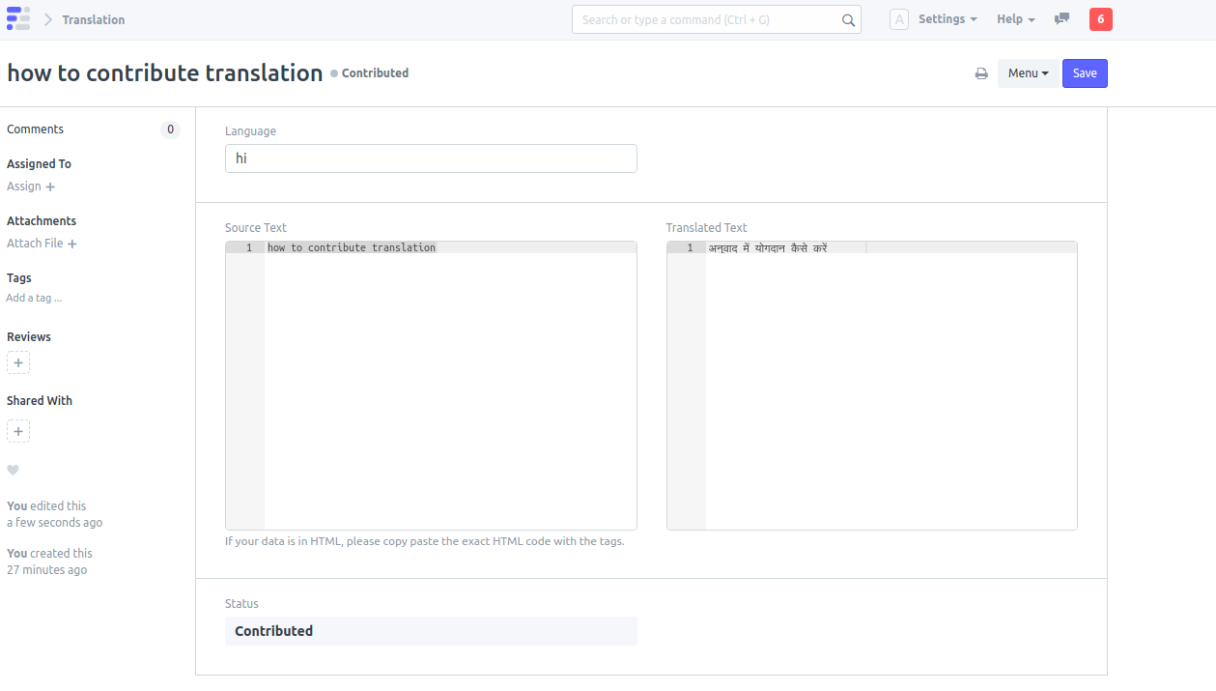Open the chat messages icon

(x=1061, y=19)
